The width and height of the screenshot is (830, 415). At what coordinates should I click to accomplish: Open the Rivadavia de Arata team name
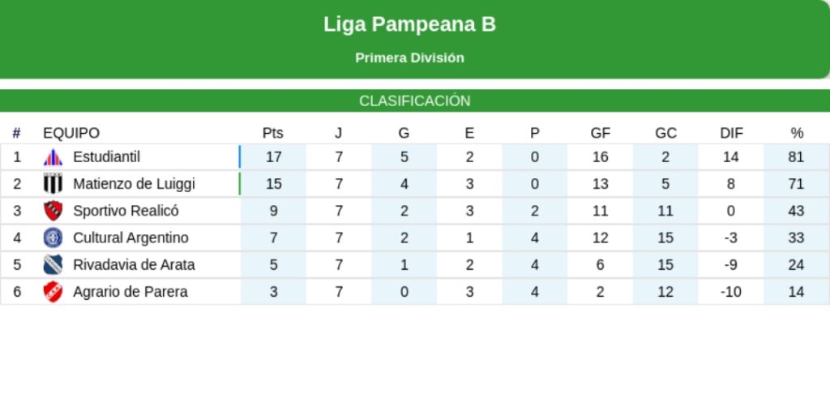tap(134, 264)
